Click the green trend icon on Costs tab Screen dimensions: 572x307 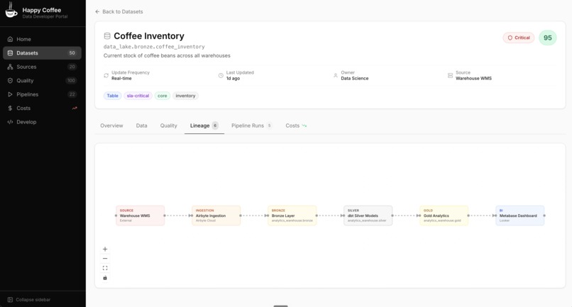click(x=304, y=125)
